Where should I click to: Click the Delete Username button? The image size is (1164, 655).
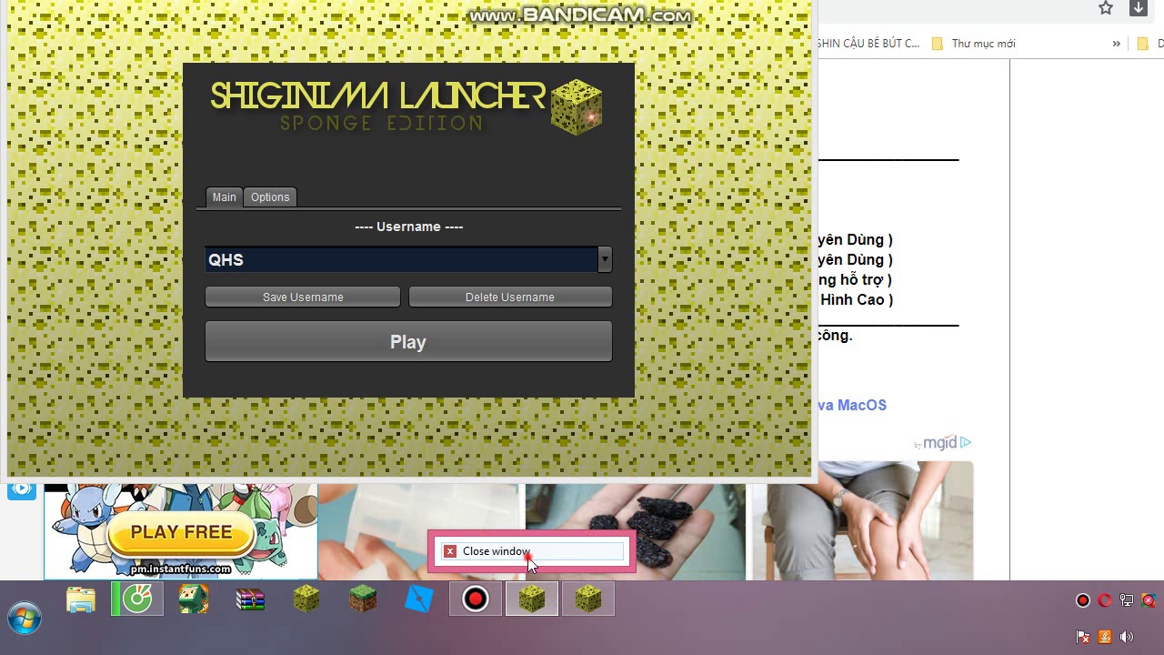click(x=510, y=297)
